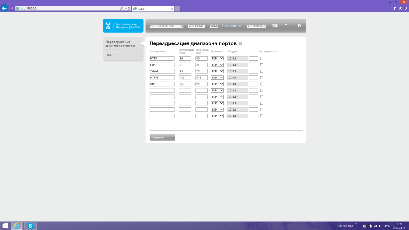Toggle the seventh row activation checkbox
Viewport: 409px width, 230px height.
coord(262,97)
